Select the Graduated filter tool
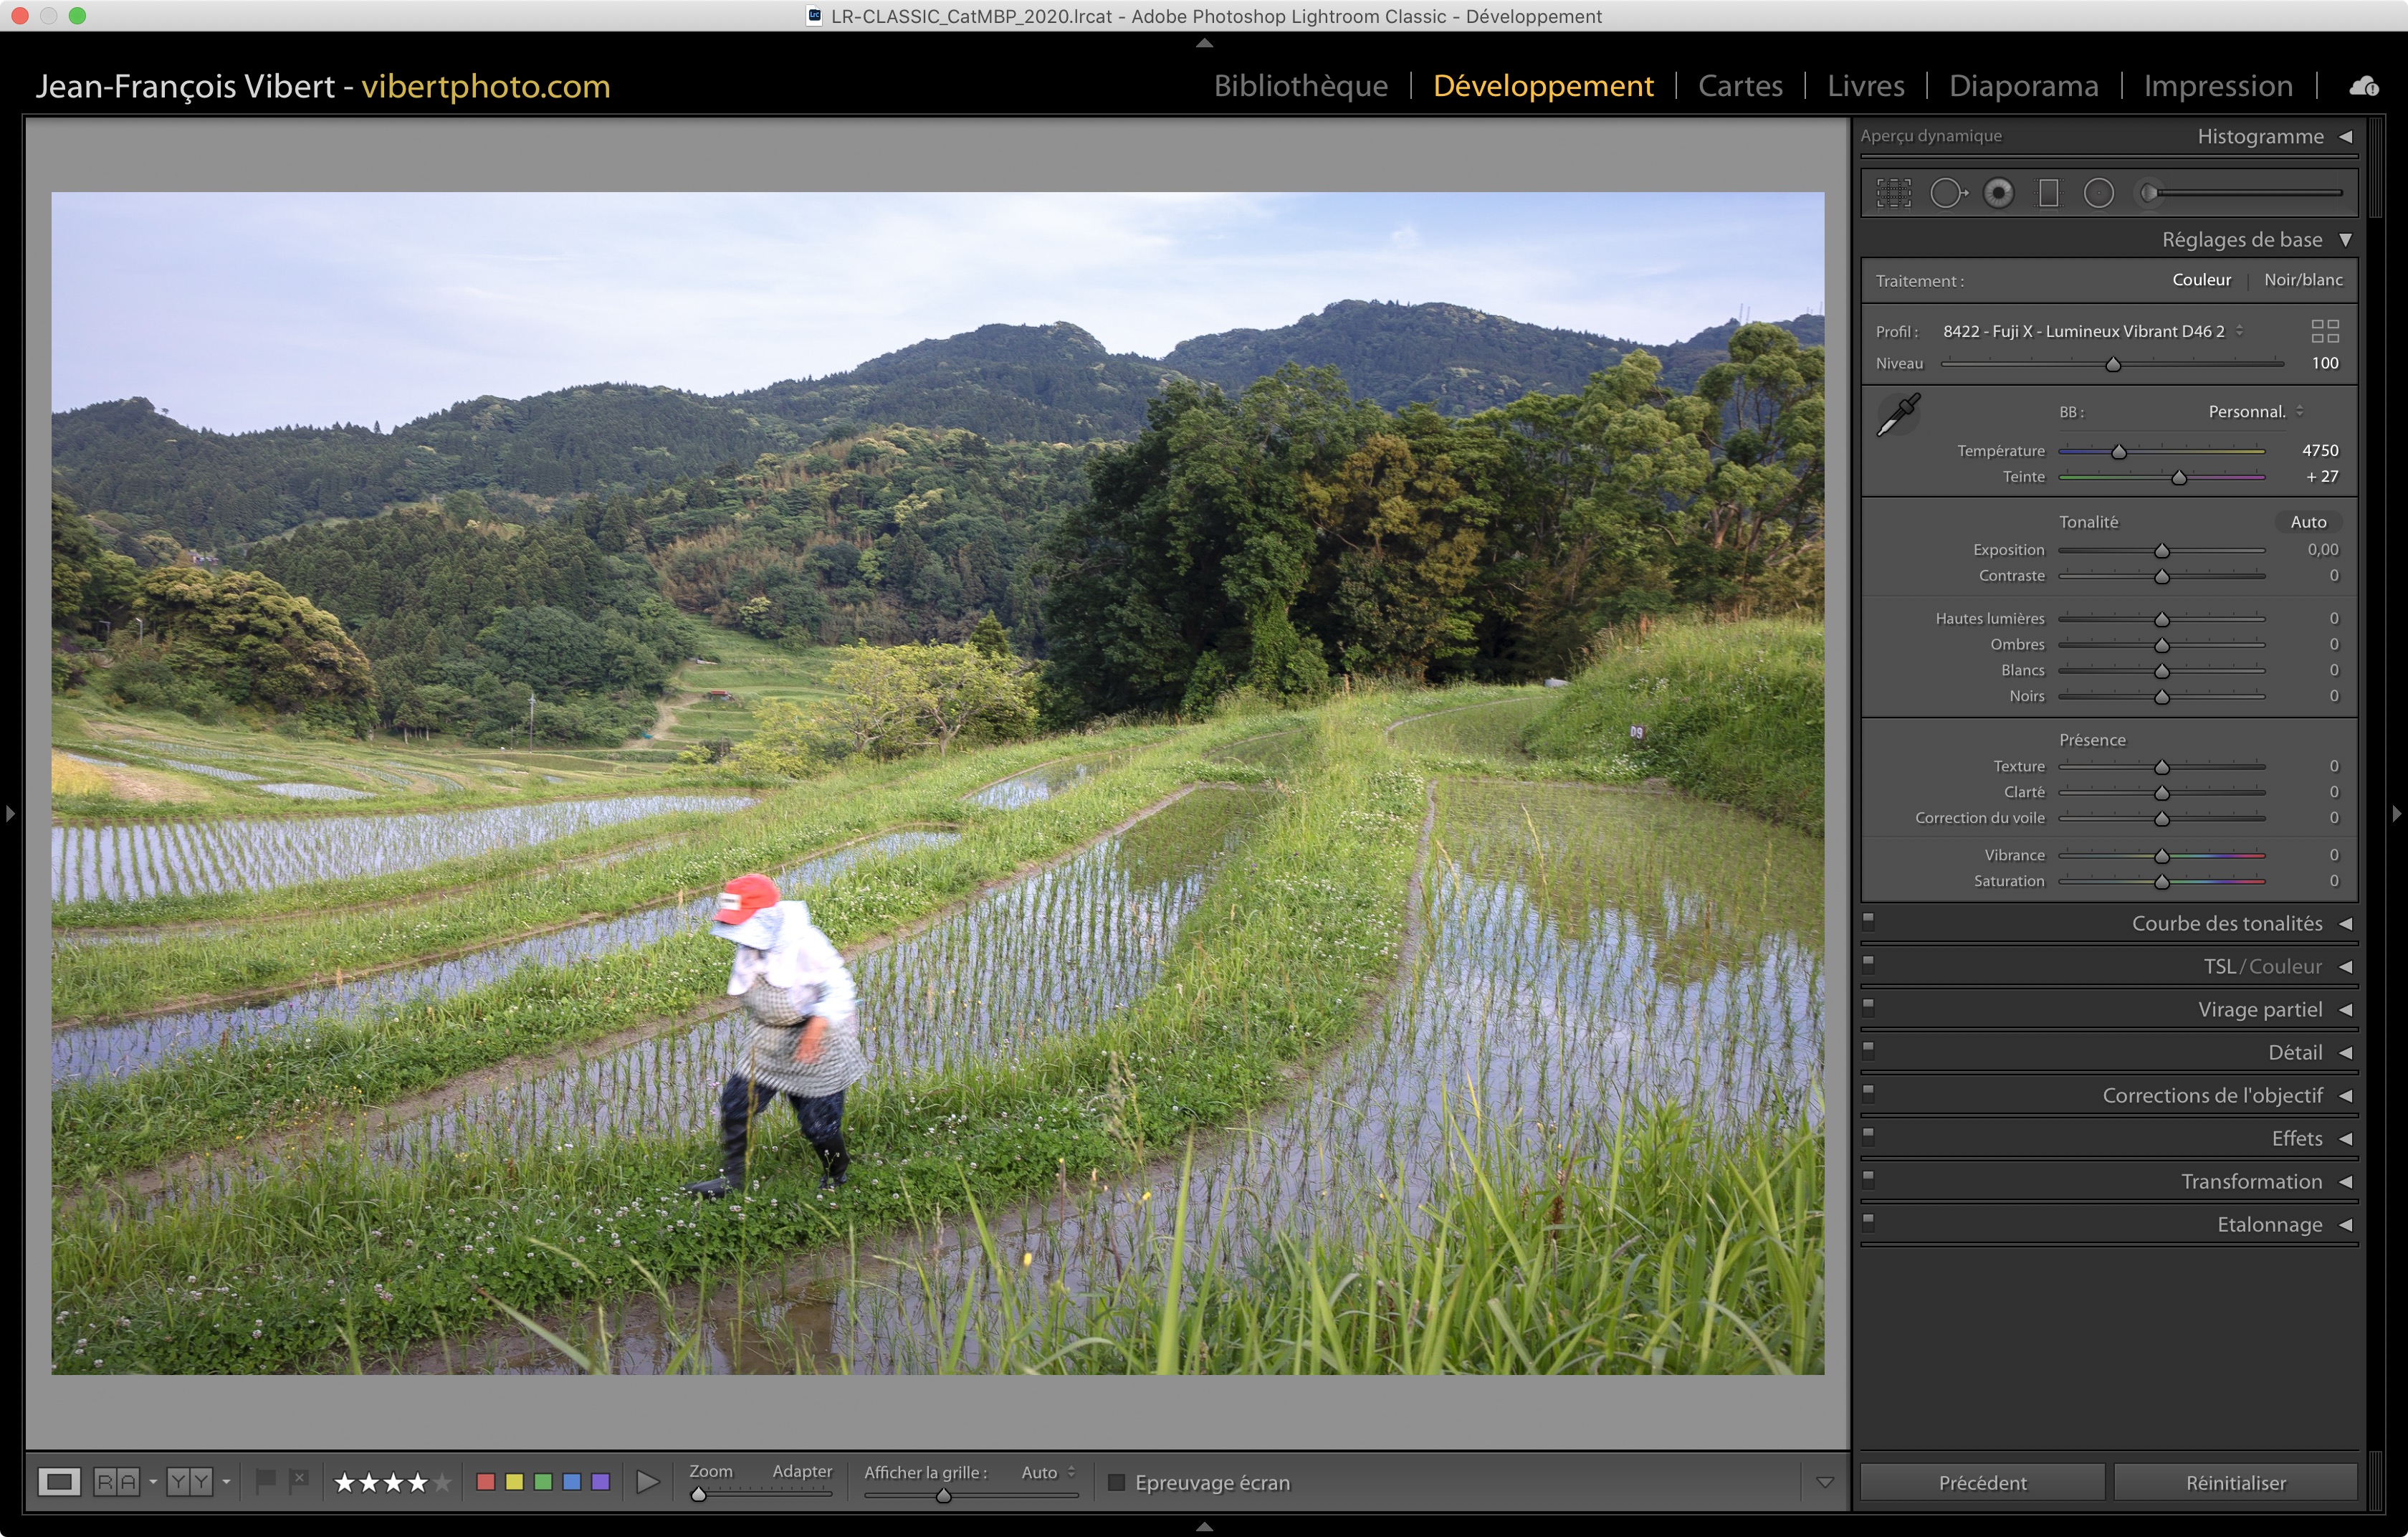Image resolution: width=2408 pixels, height=1537 pixels. coord(2048,193)
